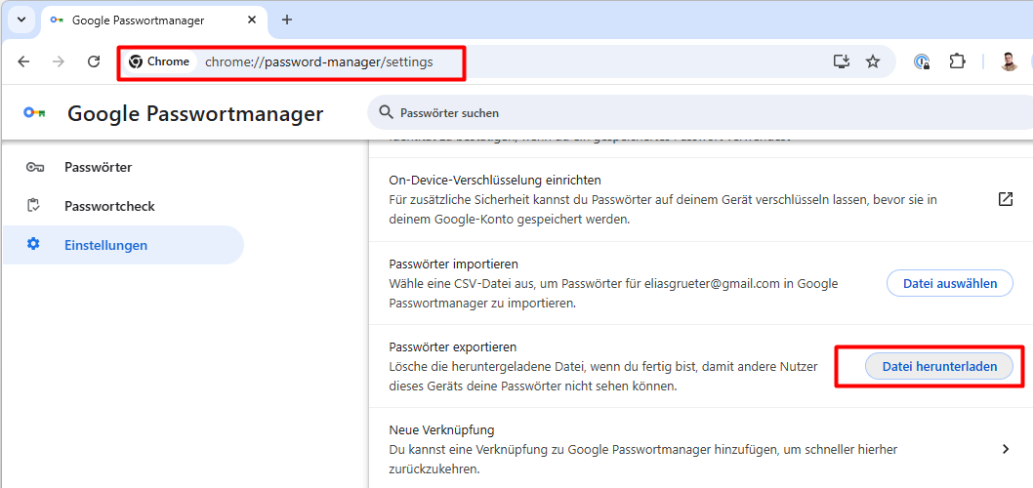Expand the Neue Verknüpfung chevron
The width and height of the screenshot is (1033, 488).
tap(1006, 449)
